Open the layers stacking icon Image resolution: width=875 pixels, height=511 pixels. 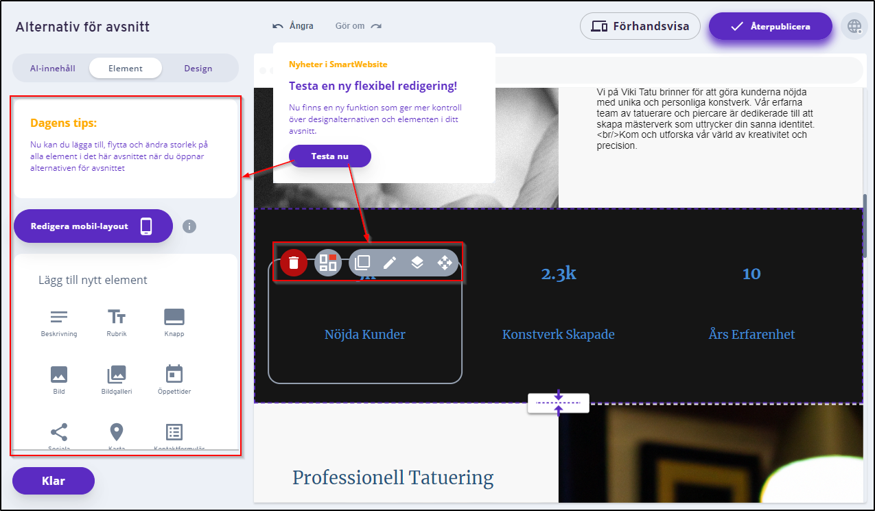point(417,263)
